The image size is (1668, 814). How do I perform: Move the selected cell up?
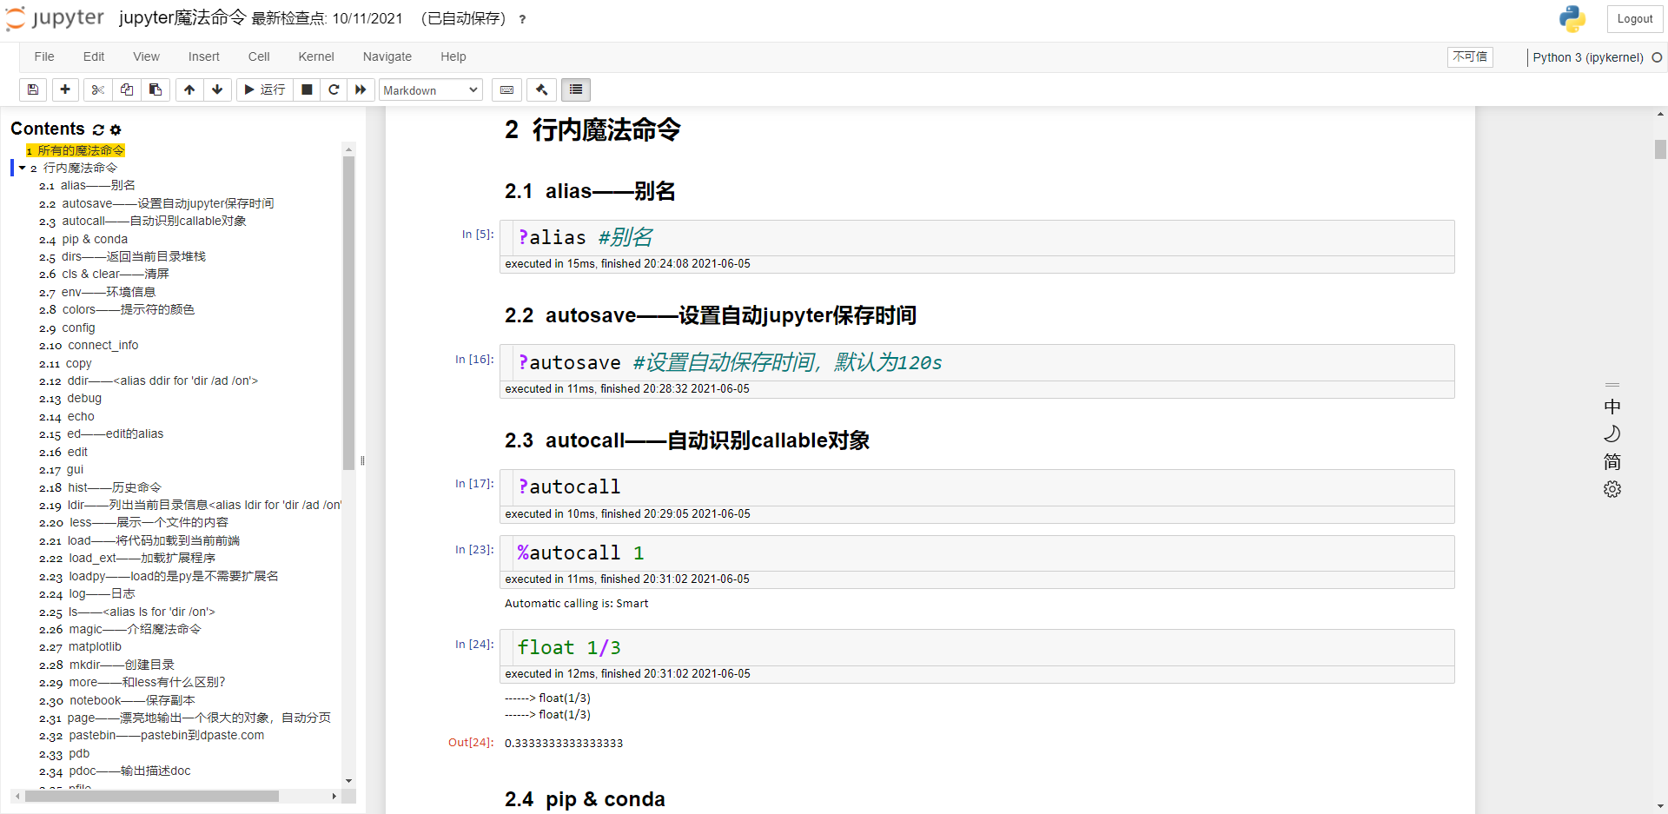click(189, 89)
